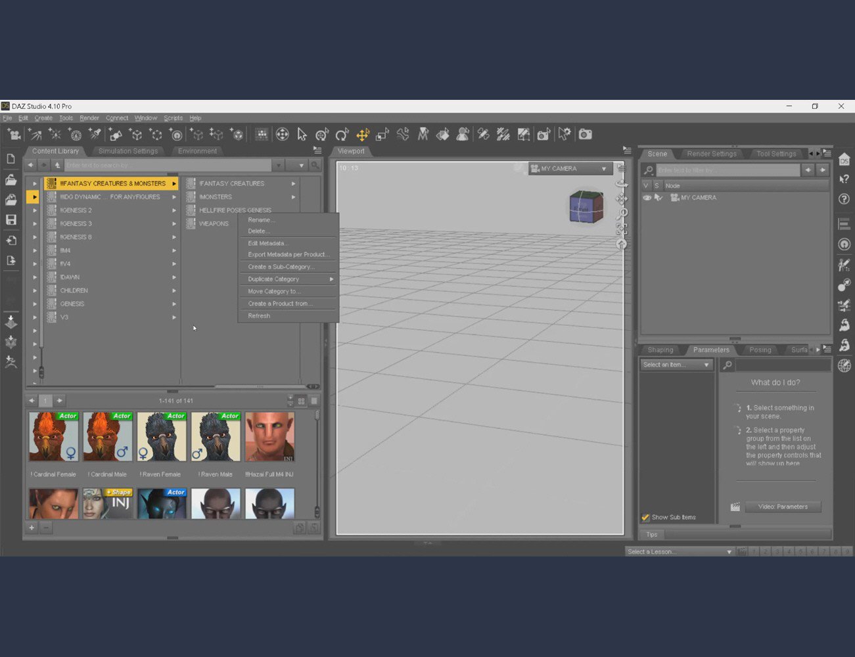855x657 pixels.
Task: Click the plus add button below thumbnails
Action: (x=31, y=528)
